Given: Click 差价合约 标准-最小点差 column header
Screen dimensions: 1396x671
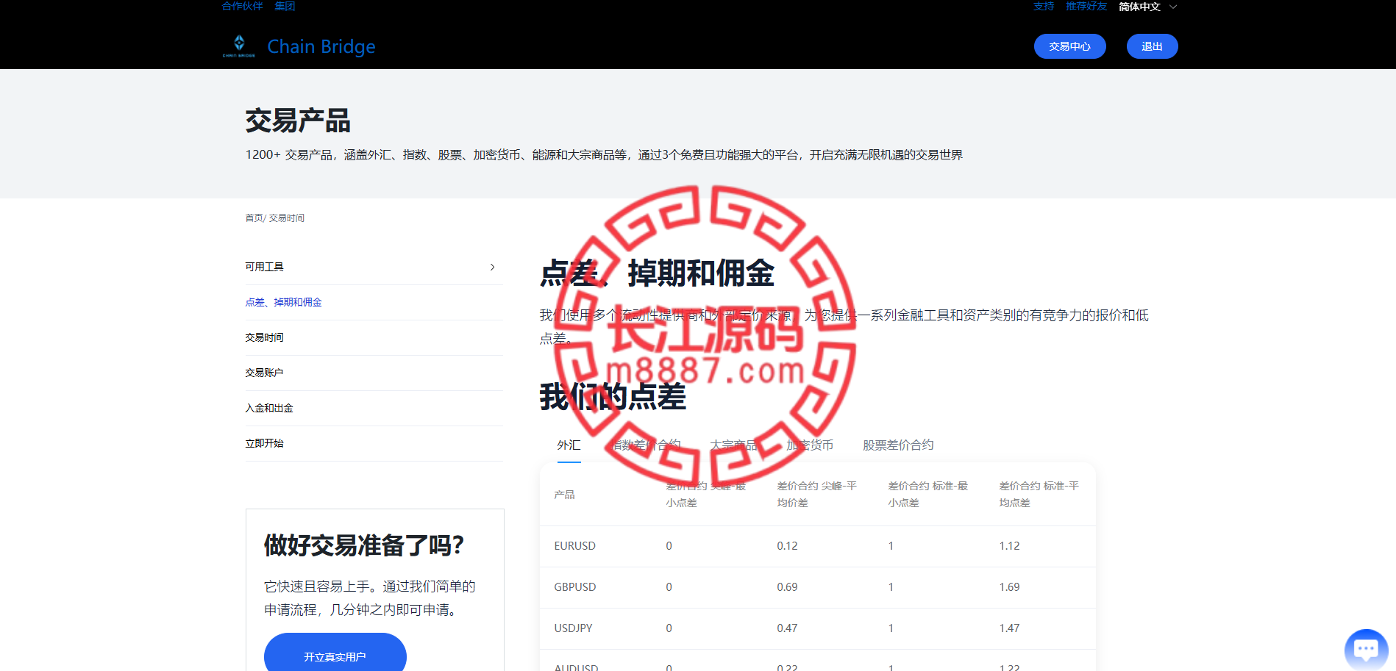Looking at the screenshot, I should click(927, 495).
